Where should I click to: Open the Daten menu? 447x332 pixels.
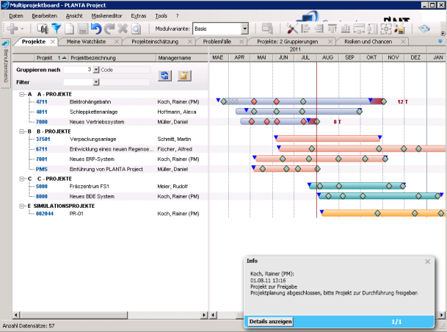click(16, 16)
